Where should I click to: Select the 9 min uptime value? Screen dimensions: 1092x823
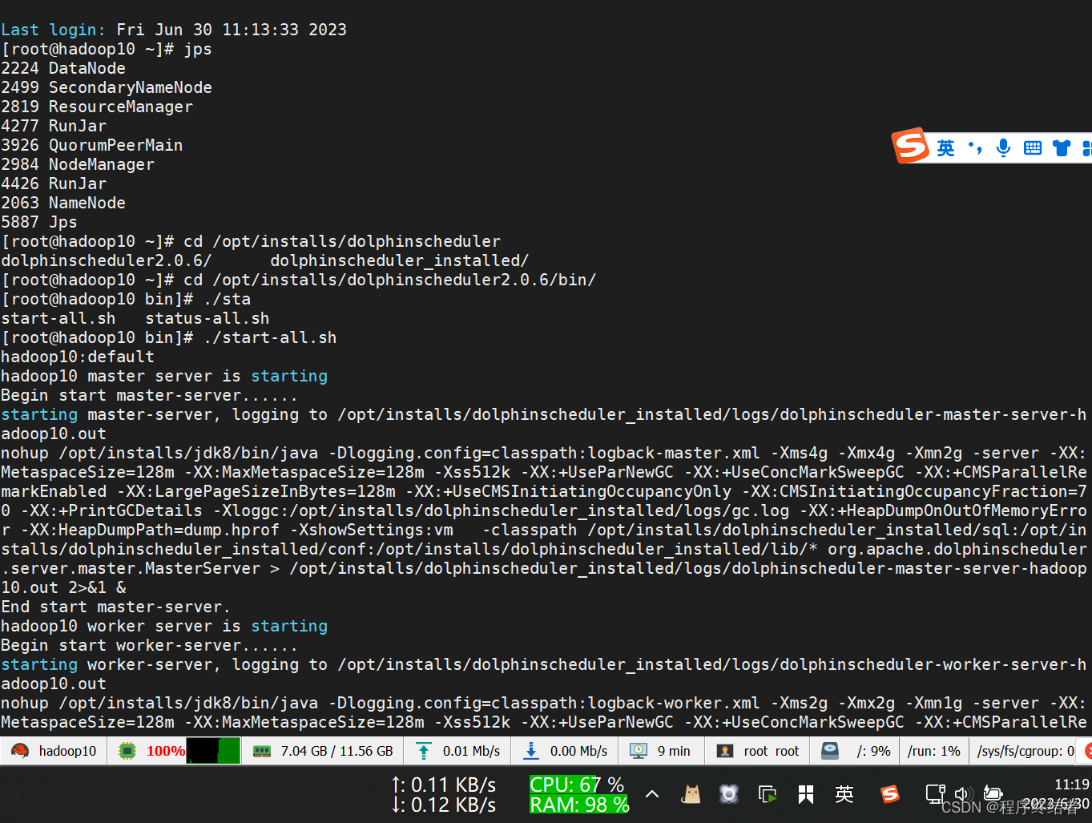tap(674, 751)
